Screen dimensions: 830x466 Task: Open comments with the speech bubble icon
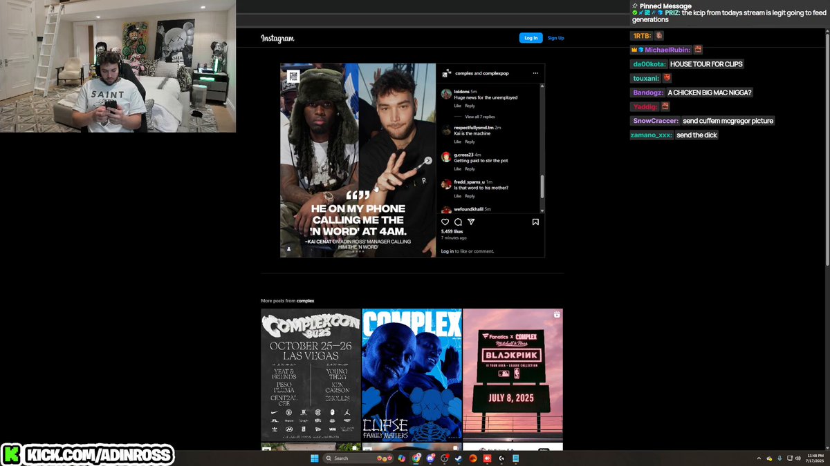point(458,222)
